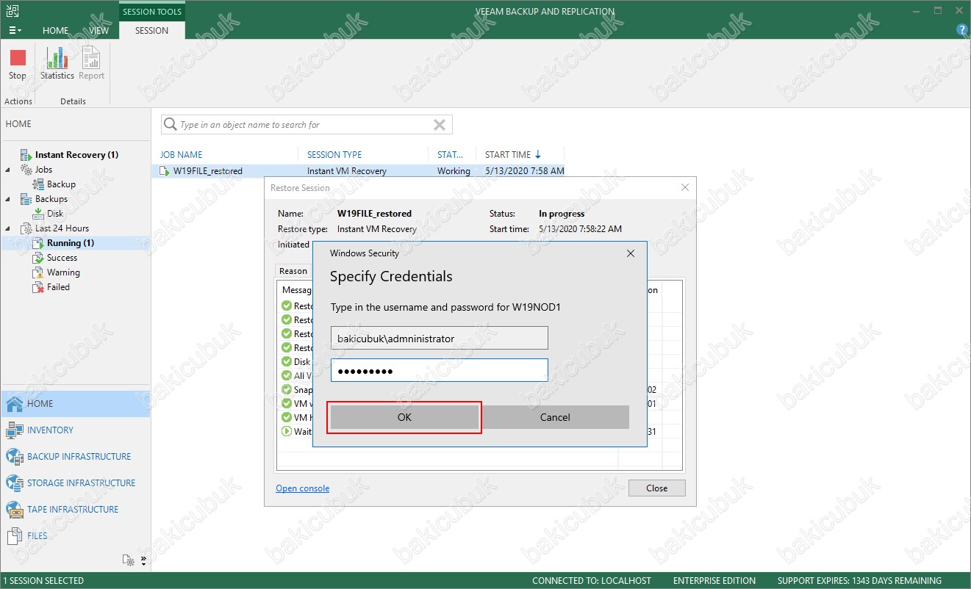Select the Success sessions node
The width and height of the screenshot is (971, 589).
pyautogui.click(x=62, y=258)
